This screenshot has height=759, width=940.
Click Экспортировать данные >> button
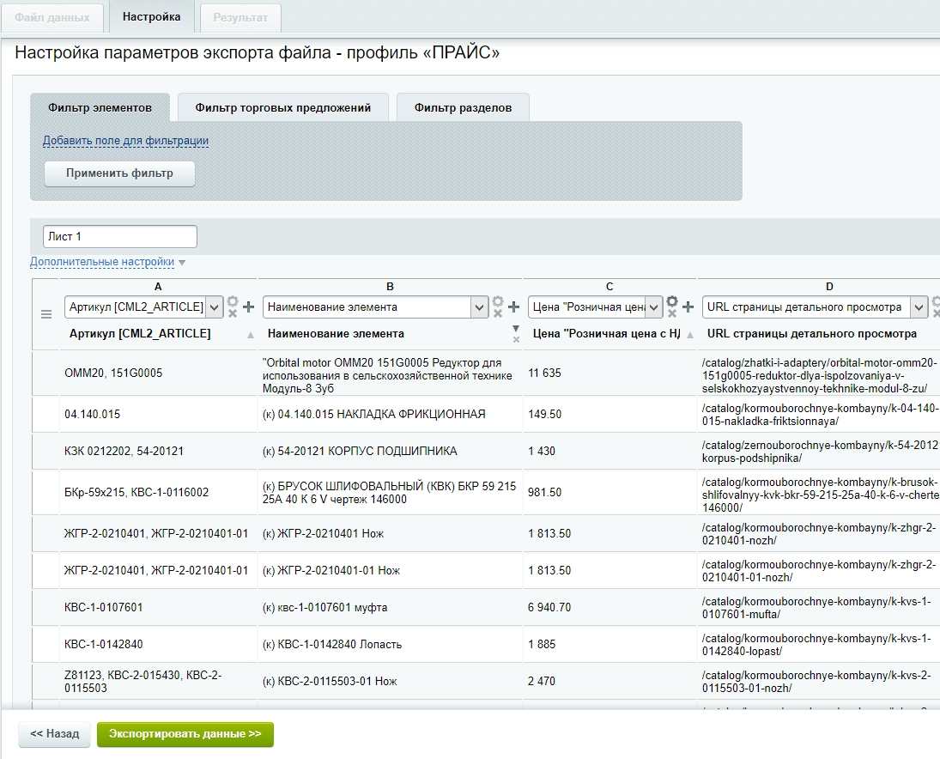pyautogui.click(x=185, y=734)
